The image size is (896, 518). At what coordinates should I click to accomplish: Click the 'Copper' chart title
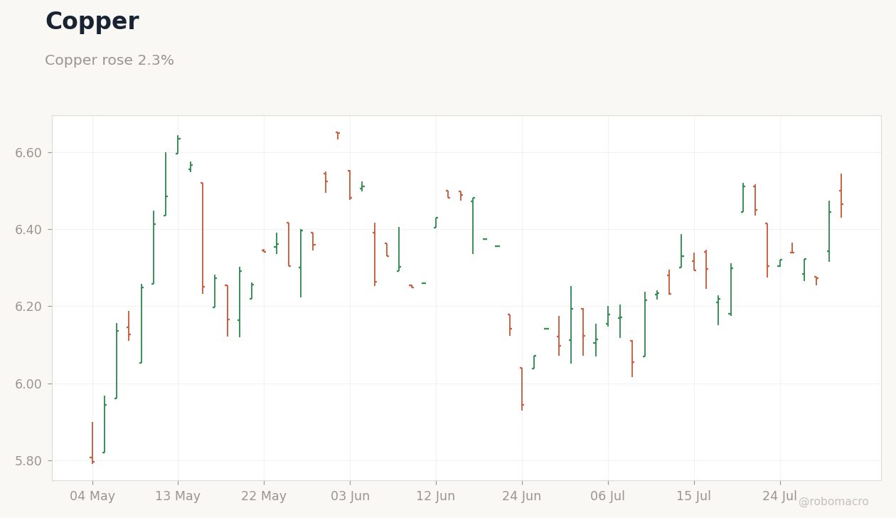[92, 22]
